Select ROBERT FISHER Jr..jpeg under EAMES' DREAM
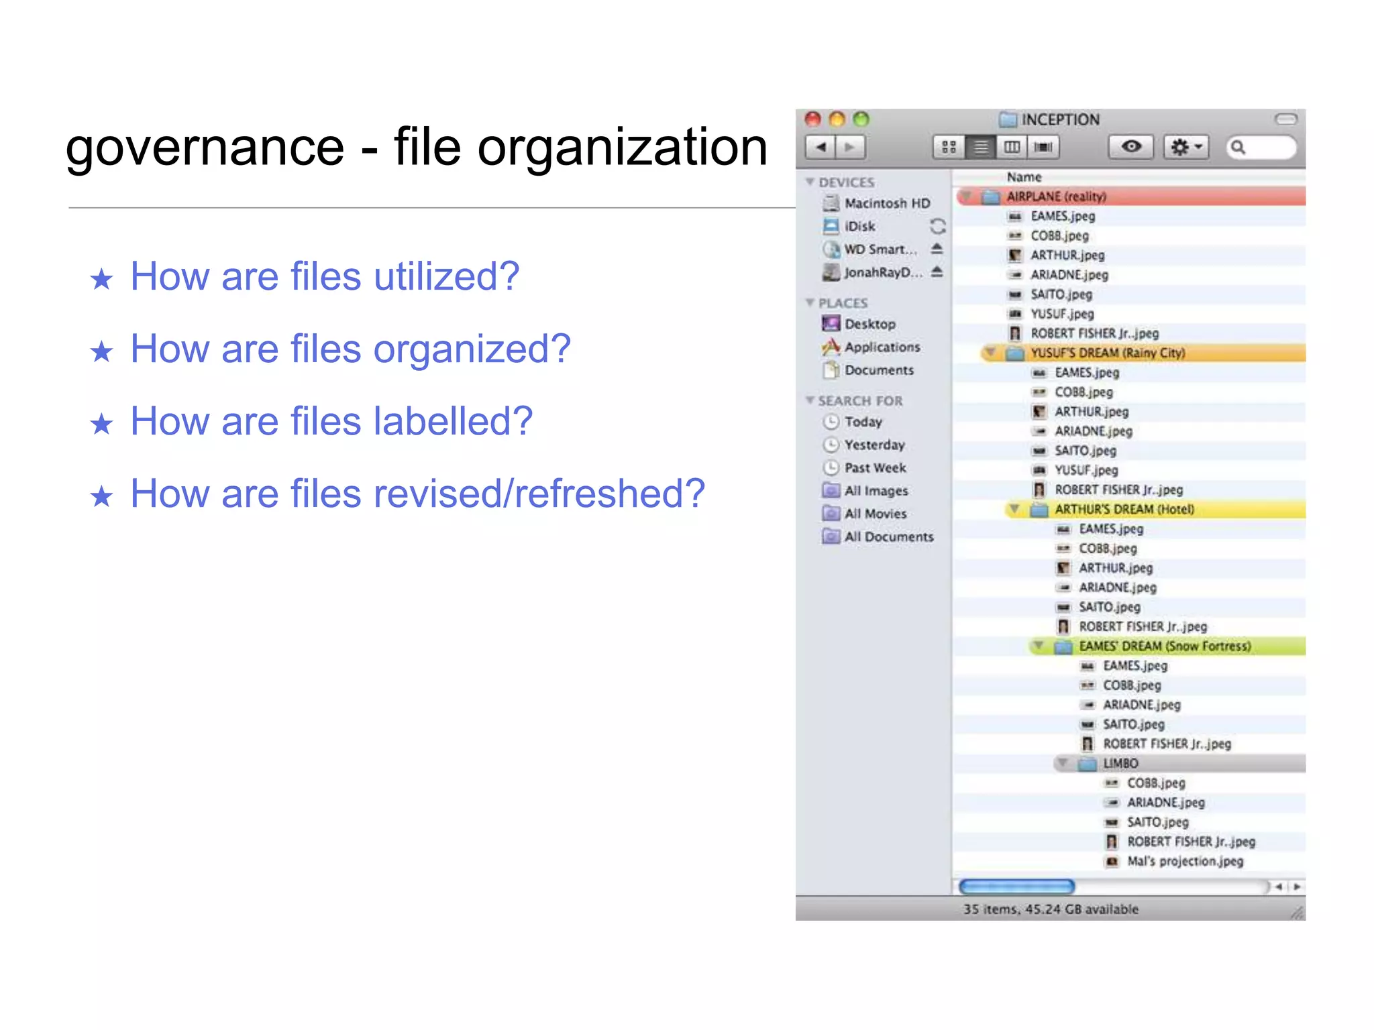Viewport: 1374px width, 1030px height. click(x=1156, y=744)
